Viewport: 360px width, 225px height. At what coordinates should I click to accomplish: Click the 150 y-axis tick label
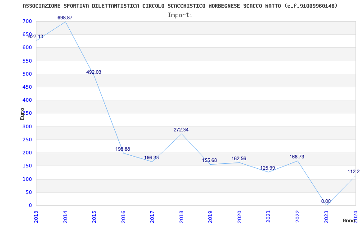(x=27, y=166)
